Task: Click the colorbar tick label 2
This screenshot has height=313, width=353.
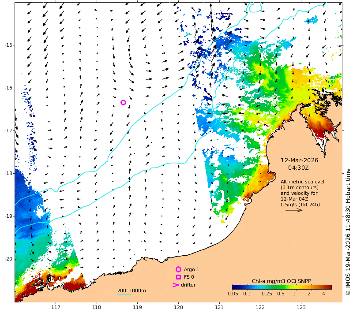Action: point(309,294)
